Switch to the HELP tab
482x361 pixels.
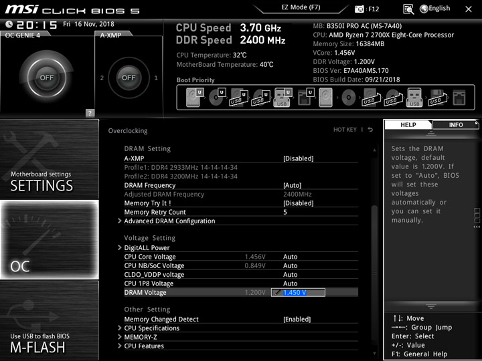click(408, 124)
